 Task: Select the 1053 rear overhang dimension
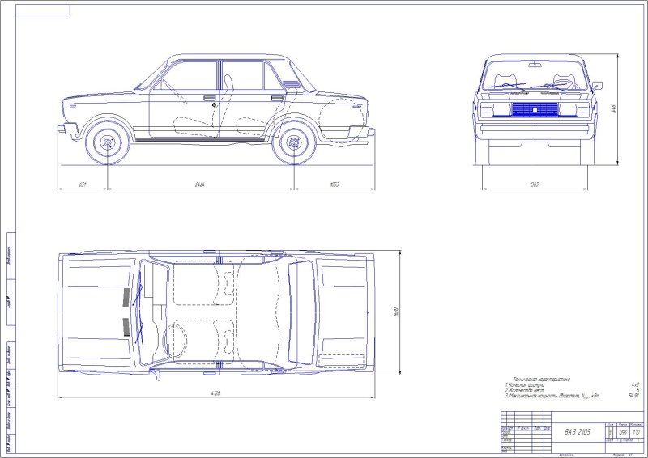click(x=334, y=184)
